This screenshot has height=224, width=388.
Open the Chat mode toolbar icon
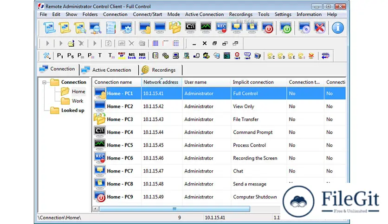(x=237, y=28)
